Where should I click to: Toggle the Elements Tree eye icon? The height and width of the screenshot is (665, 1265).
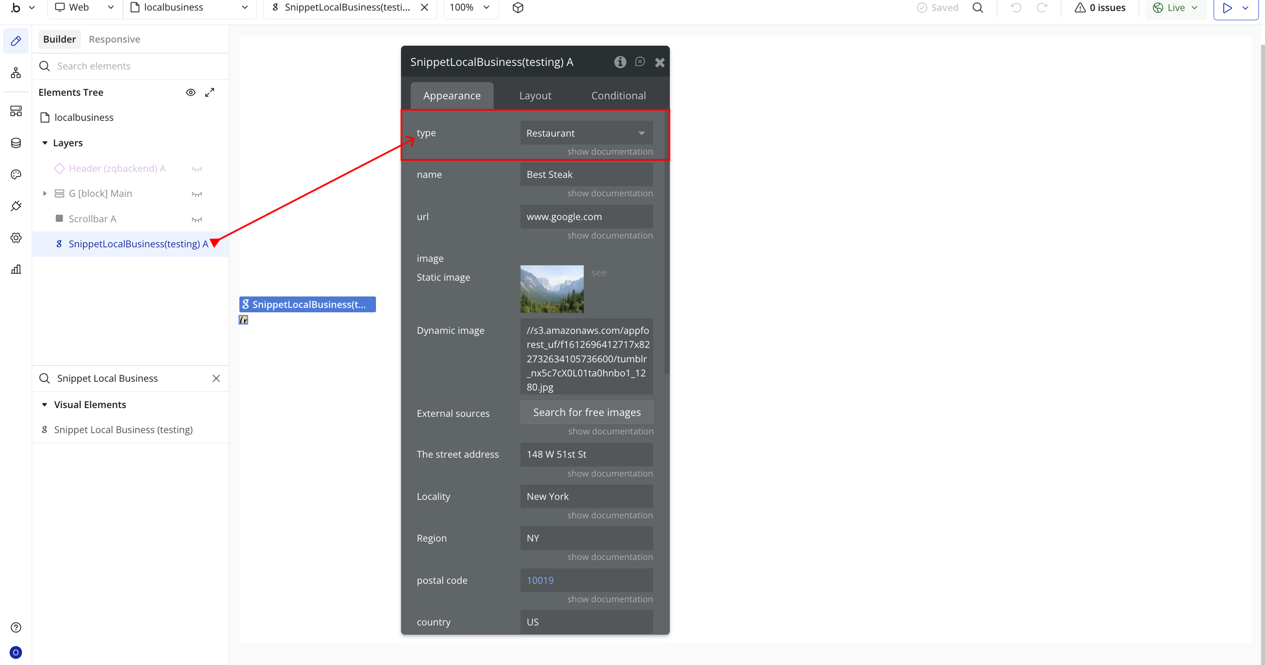191,92
